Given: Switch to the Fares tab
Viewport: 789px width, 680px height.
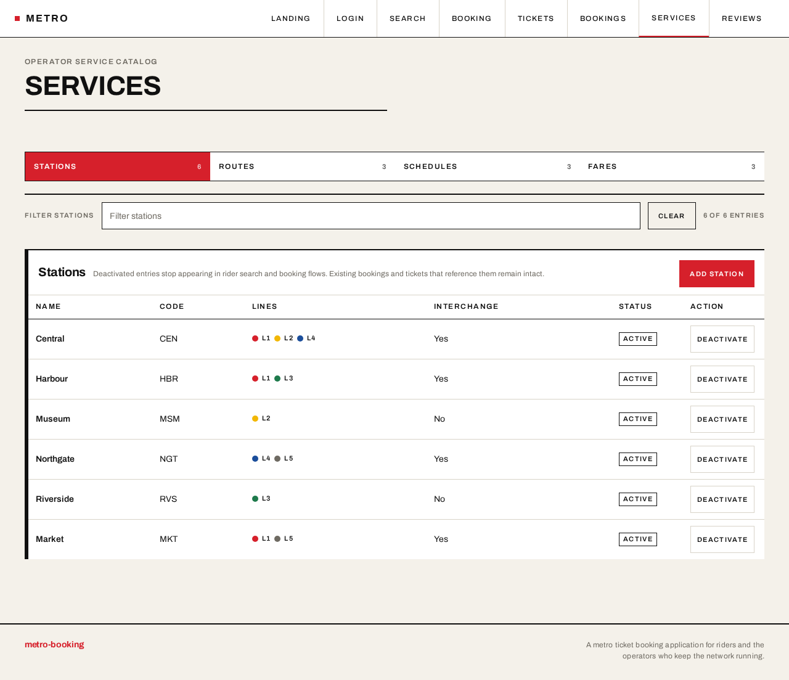Looking at the screenshot, I should (x=672, y=166).
